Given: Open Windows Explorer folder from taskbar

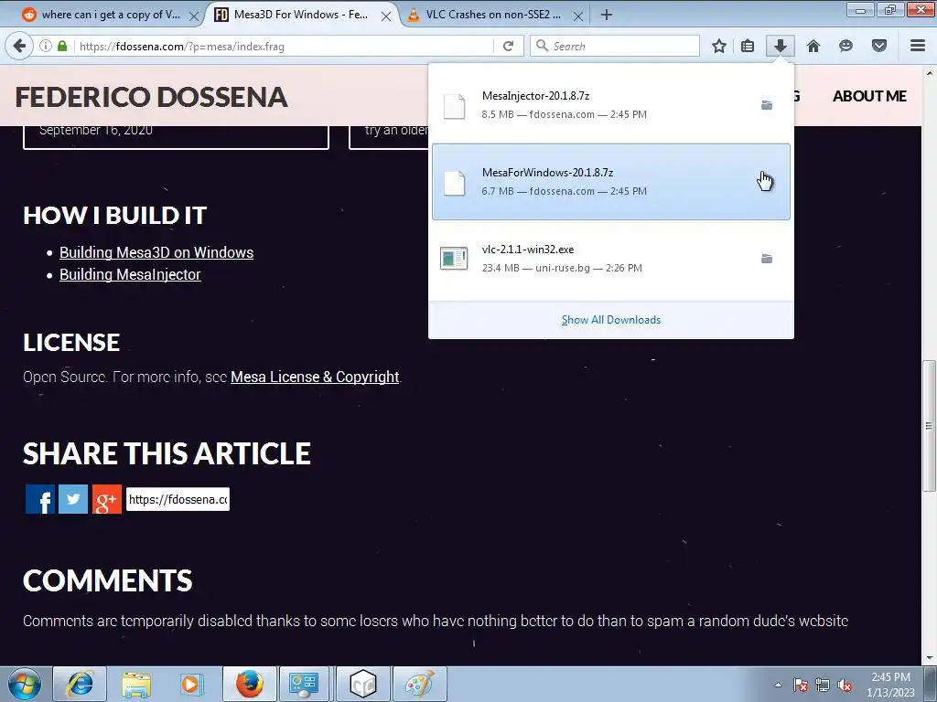Looking at the screenshot, I should click(136, 684).
